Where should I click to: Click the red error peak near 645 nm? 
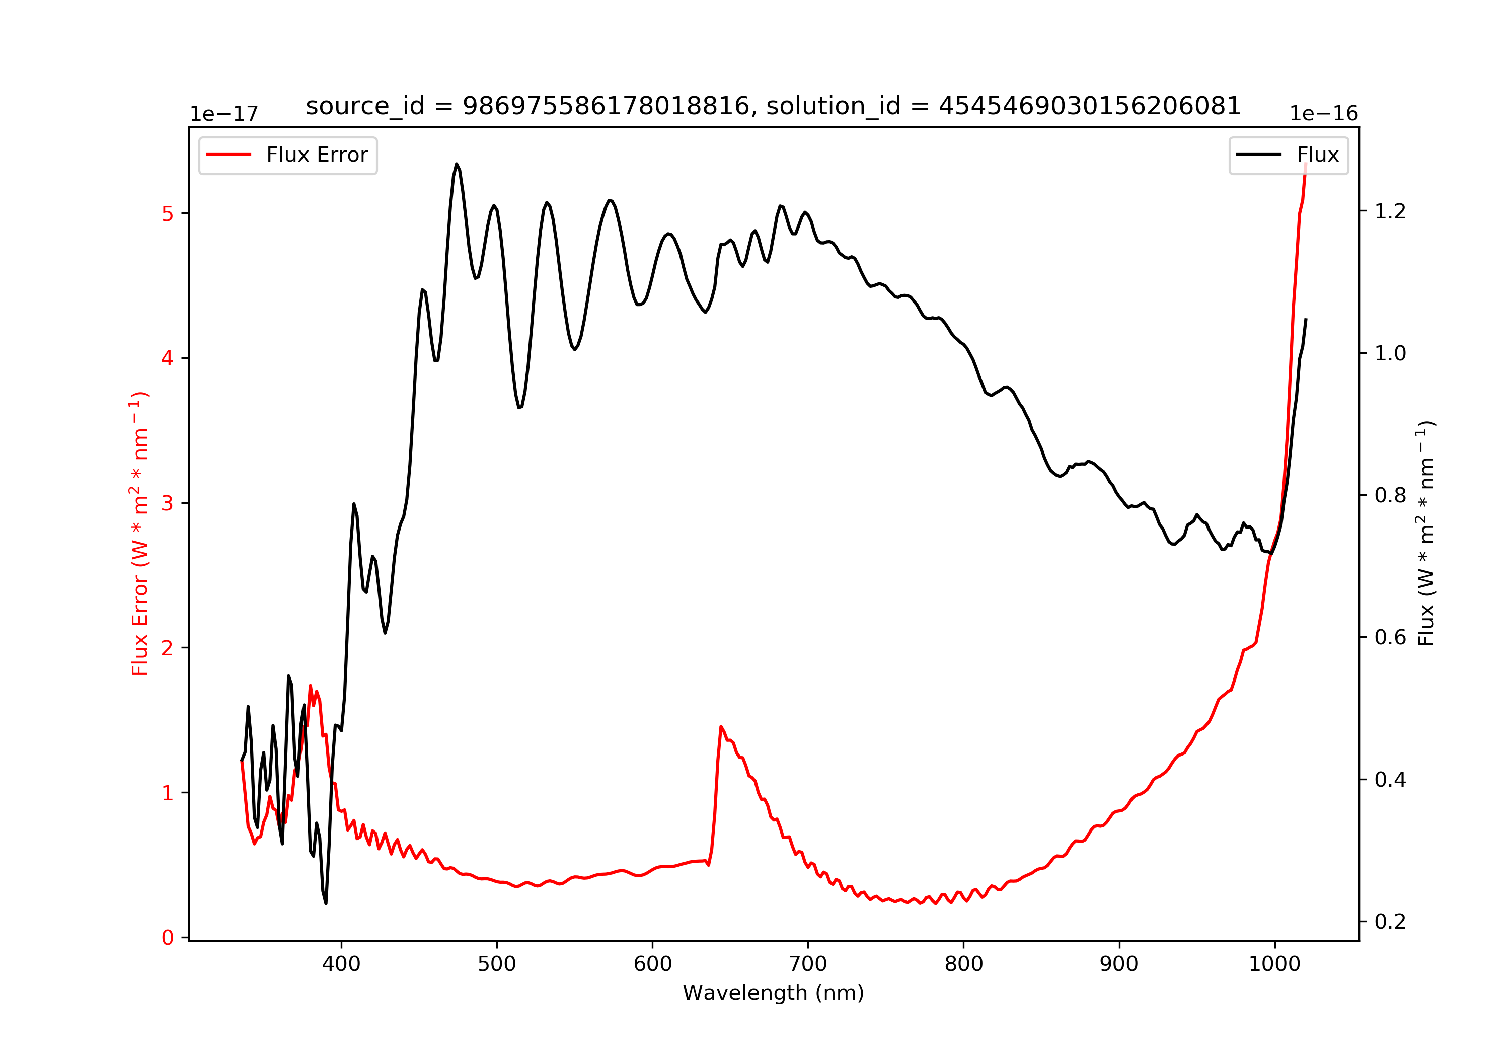(x=721, y=727)
